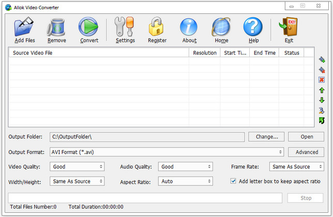The width and height of the screenshot is (333, 217).
Task: Click the Allok Video Converter title-bar logo
Action: tap(8, 8)
